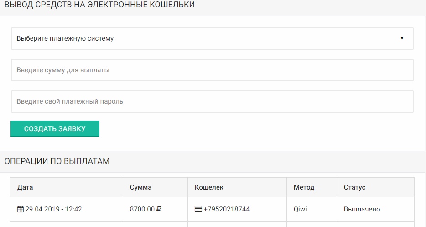Click the Выплачено status text

[362, 209]
